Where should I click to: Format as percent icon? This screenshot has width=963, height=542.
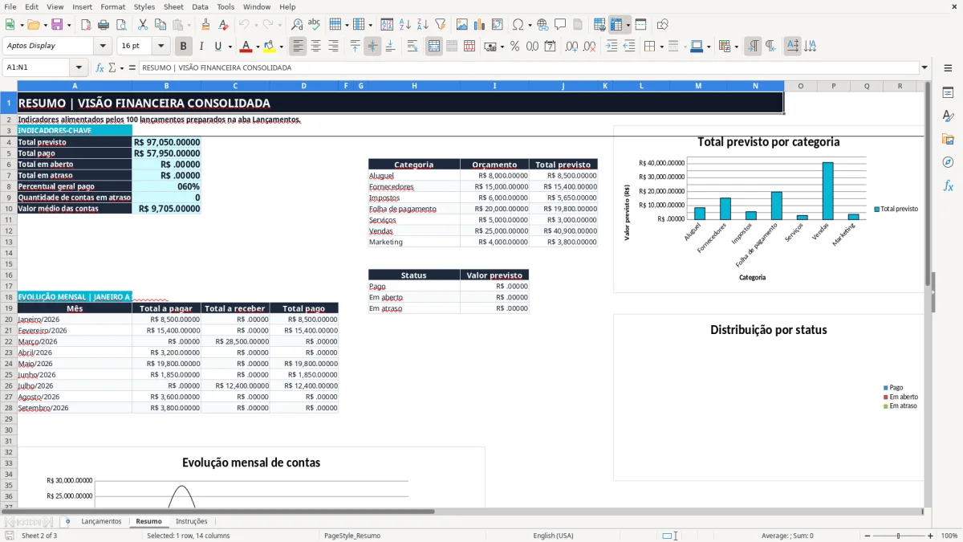coord(514,47)
